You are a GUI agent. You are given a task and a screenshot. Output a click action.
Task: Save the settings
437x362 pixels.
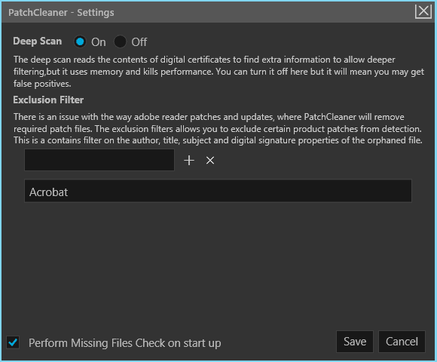tap(355, 342)
